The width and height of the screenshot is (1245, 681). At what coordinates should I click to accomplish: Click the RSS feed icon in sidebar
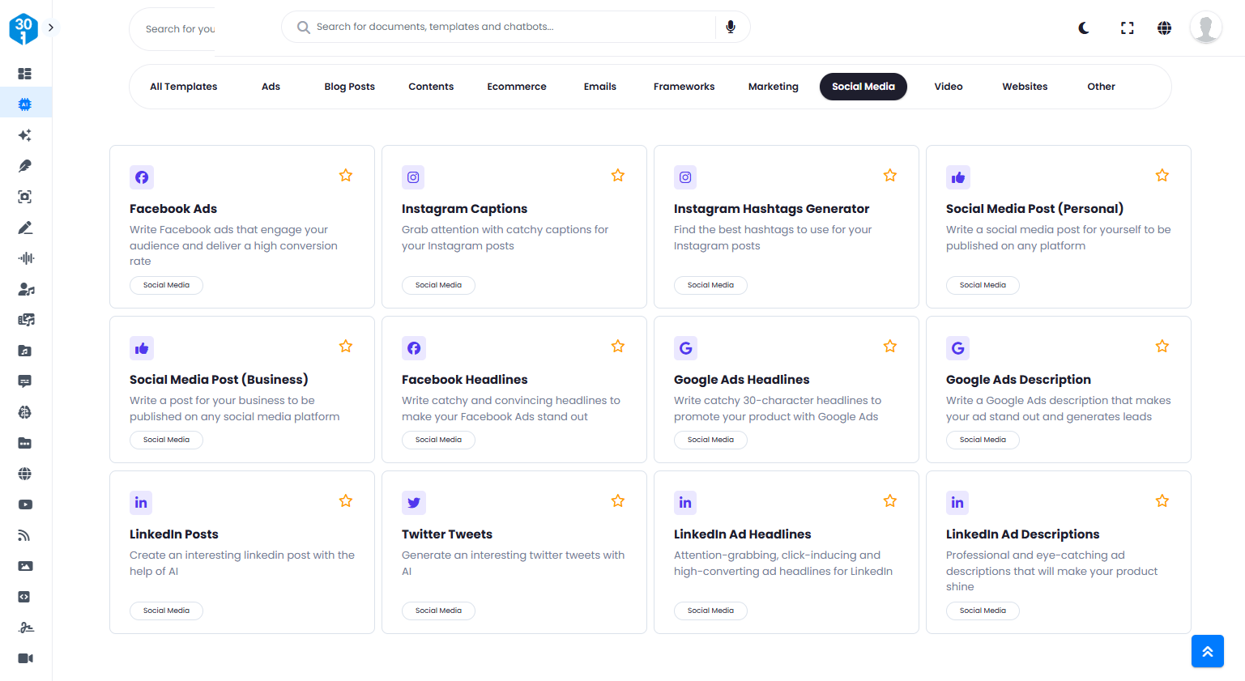click(25, 535)
